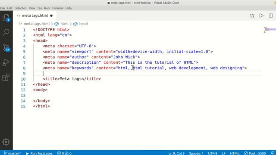Viewport: 276px width, 155px height.
Task: Click meta tags.html in the breadcrumb
Action: click(37, 24)
